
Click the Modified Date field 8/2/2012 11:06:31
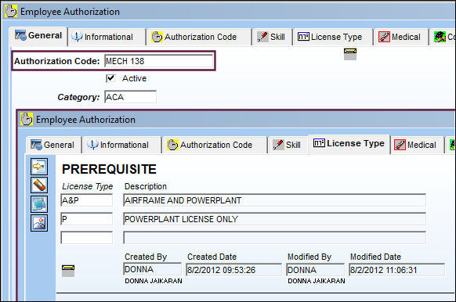[x=397, y=270]
